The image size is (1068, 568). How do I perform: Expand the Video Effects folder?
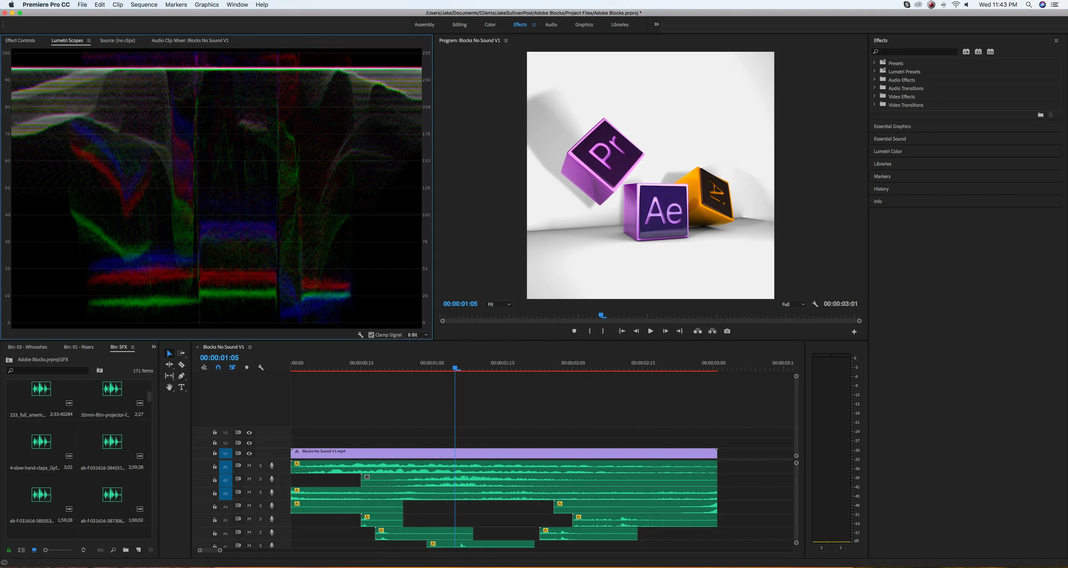[874, 96]
